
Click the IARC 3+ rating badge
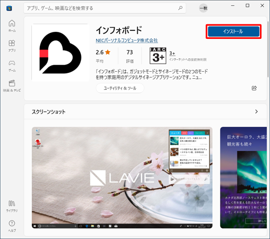pos(158,56)
